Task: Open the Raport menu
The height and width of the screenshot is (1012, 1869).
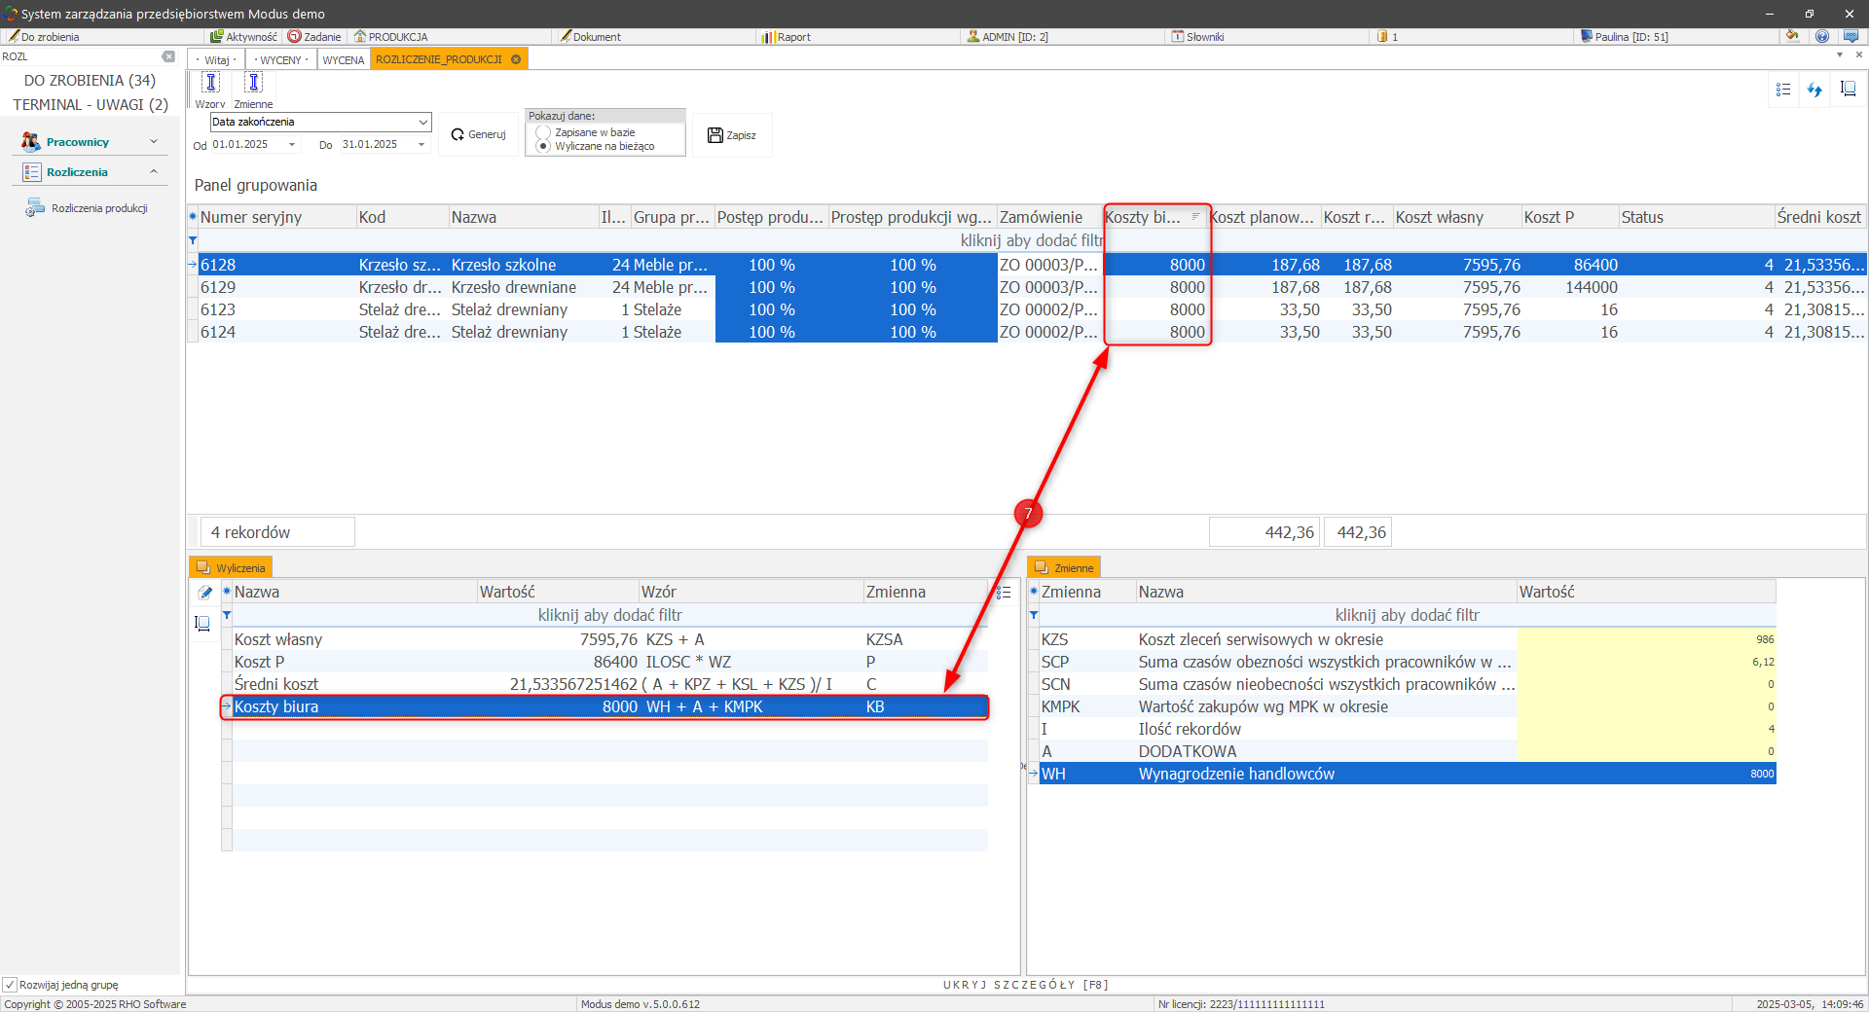Action: [792, 37]
